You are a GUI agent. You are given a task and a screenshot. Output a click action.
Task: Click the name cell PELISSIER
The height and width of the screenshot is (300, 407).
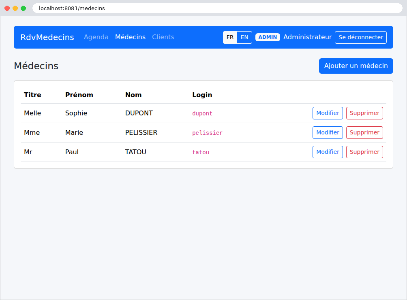[141, 132]
